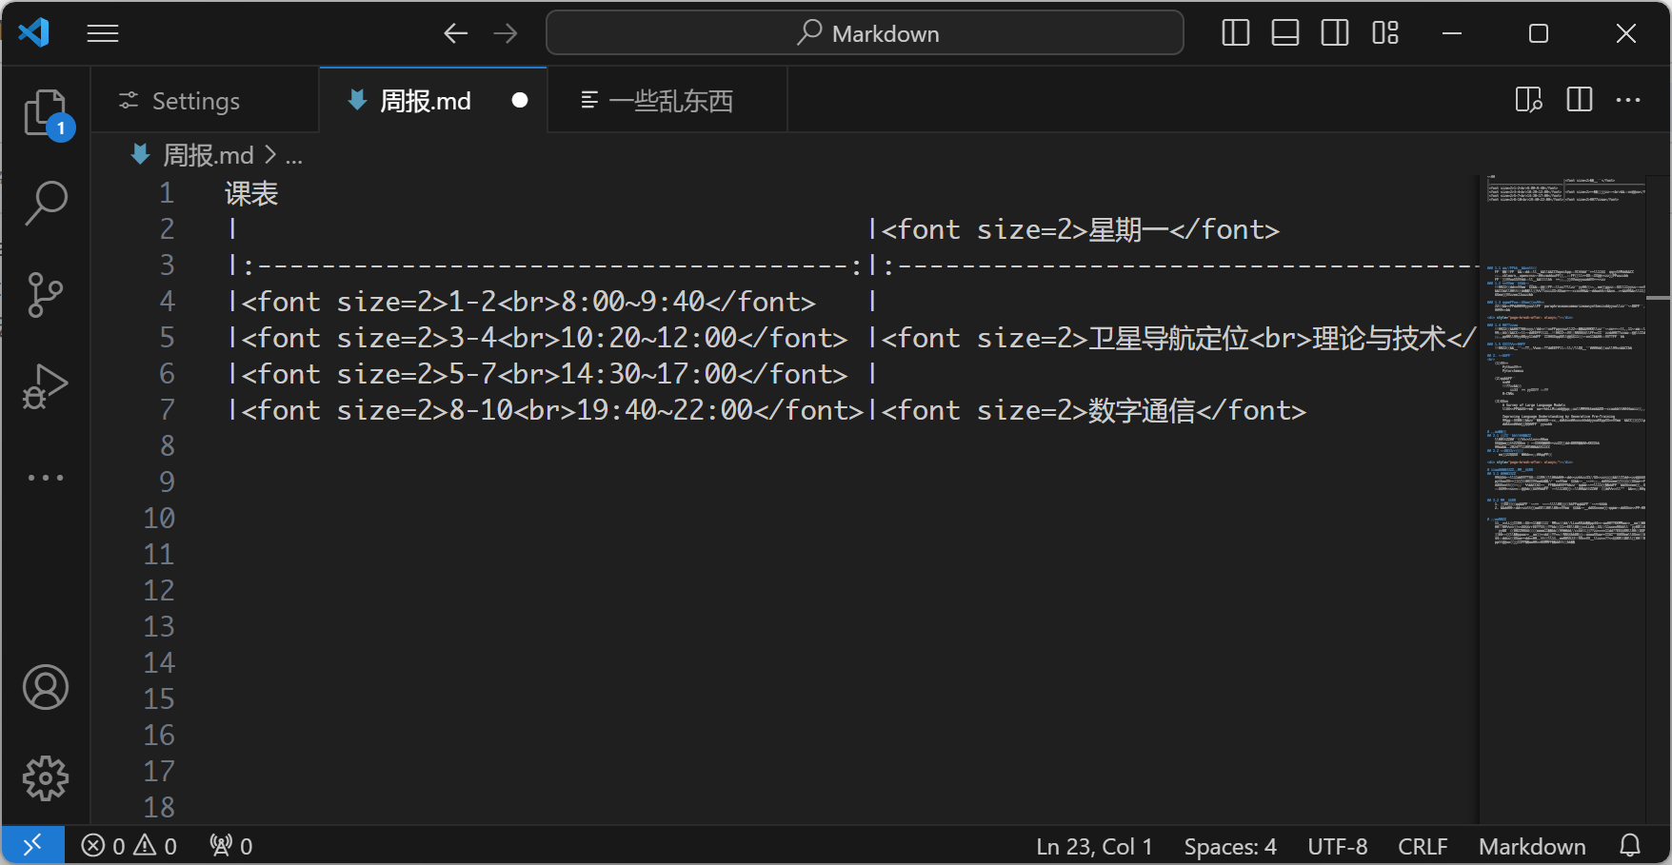Go forward with the right arrow
Viewport: 1672px width, 865px height.
pyautogui.click(x=506, y=33)
